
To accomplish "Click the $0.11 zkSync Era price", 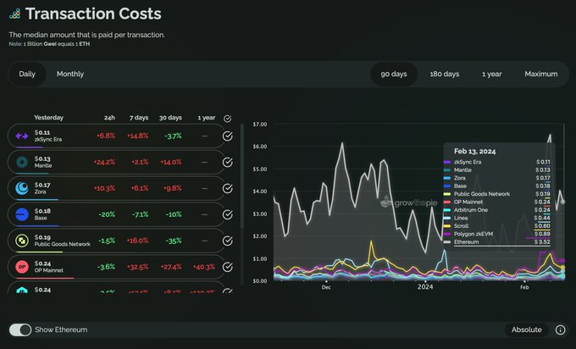I will (42, 132).
